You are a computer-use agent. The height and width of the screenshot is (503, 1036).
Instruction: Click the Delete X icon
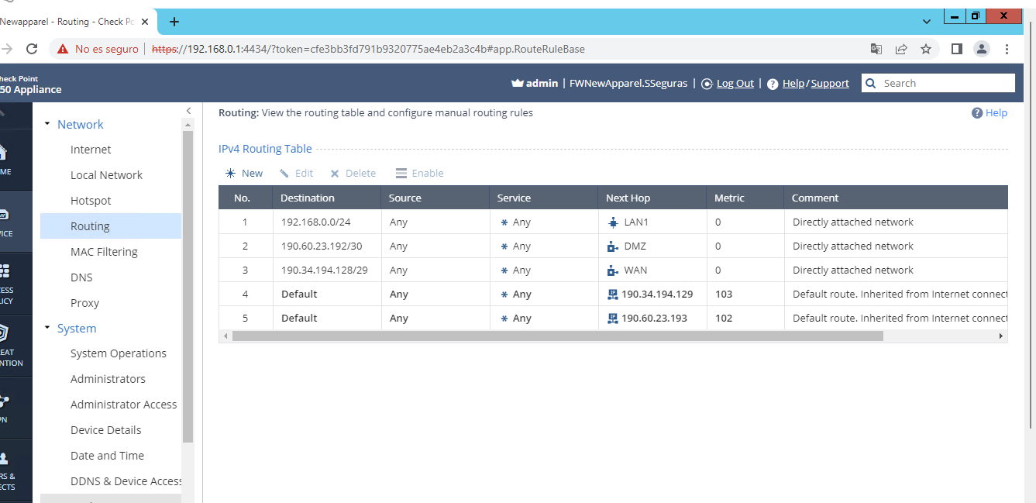tap(335, 174)
